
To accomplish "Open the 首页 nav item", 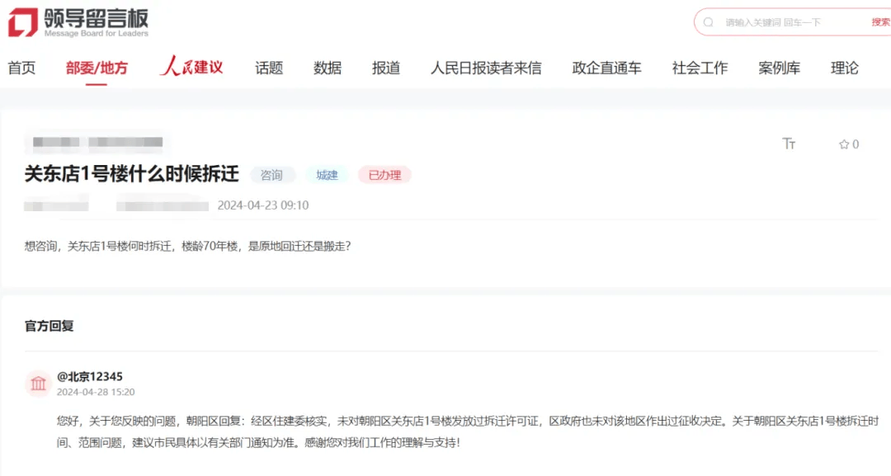I will (21, 68).
